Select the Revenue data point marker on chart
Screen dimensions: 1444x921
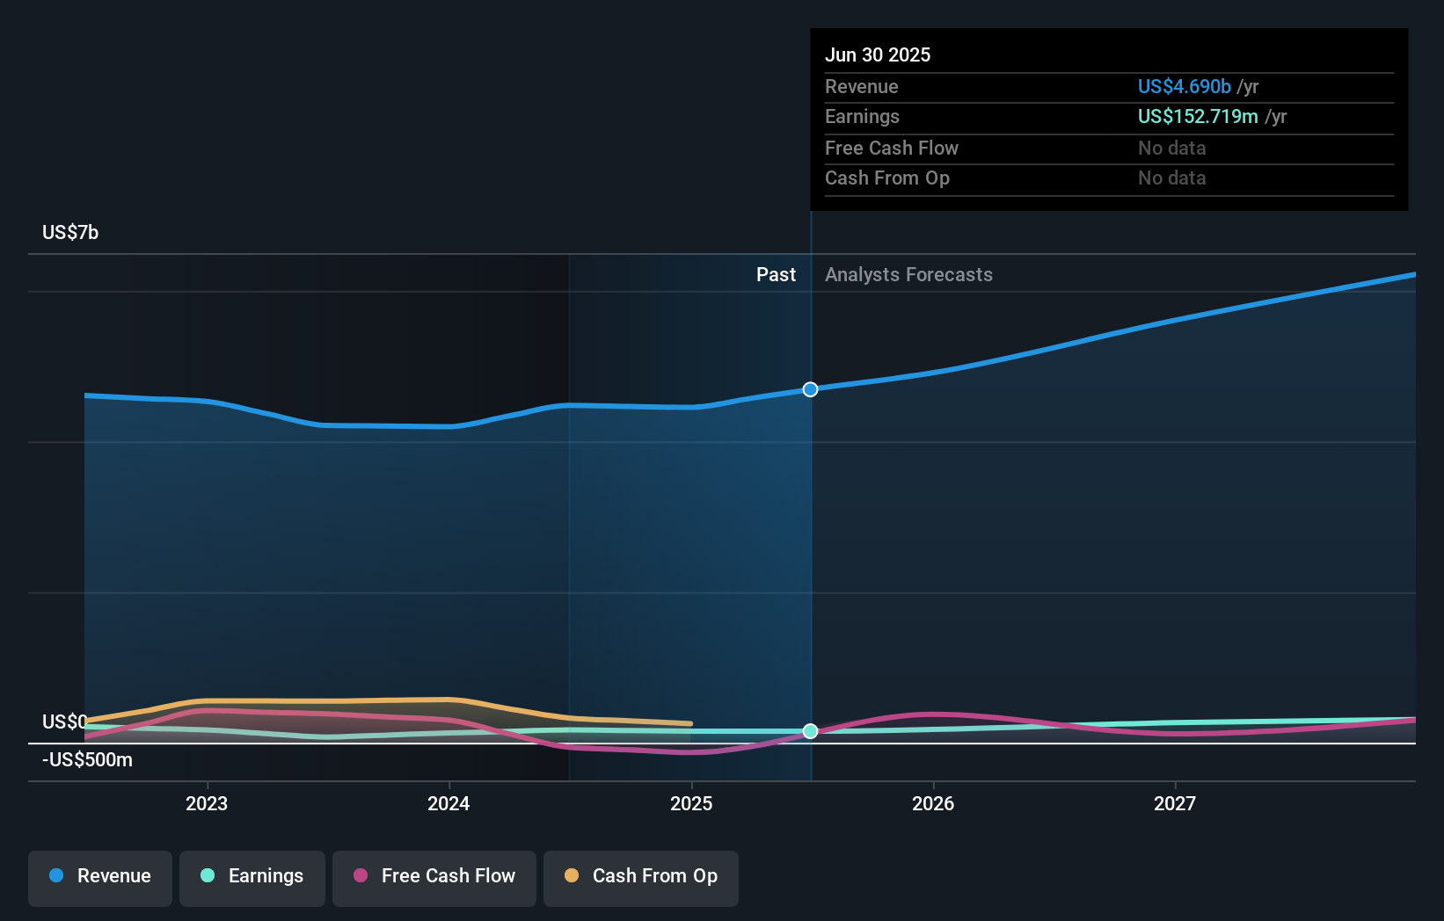pos(810,389)
